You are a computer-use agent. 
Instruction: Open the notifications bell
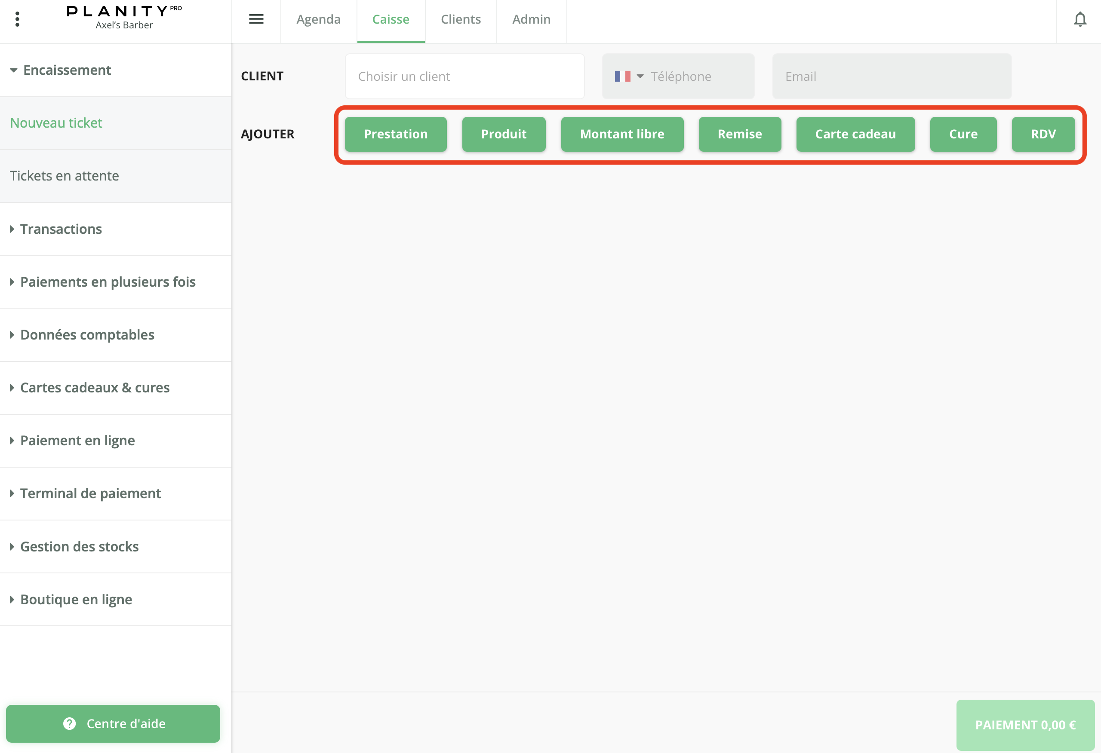click(1079, 19)
